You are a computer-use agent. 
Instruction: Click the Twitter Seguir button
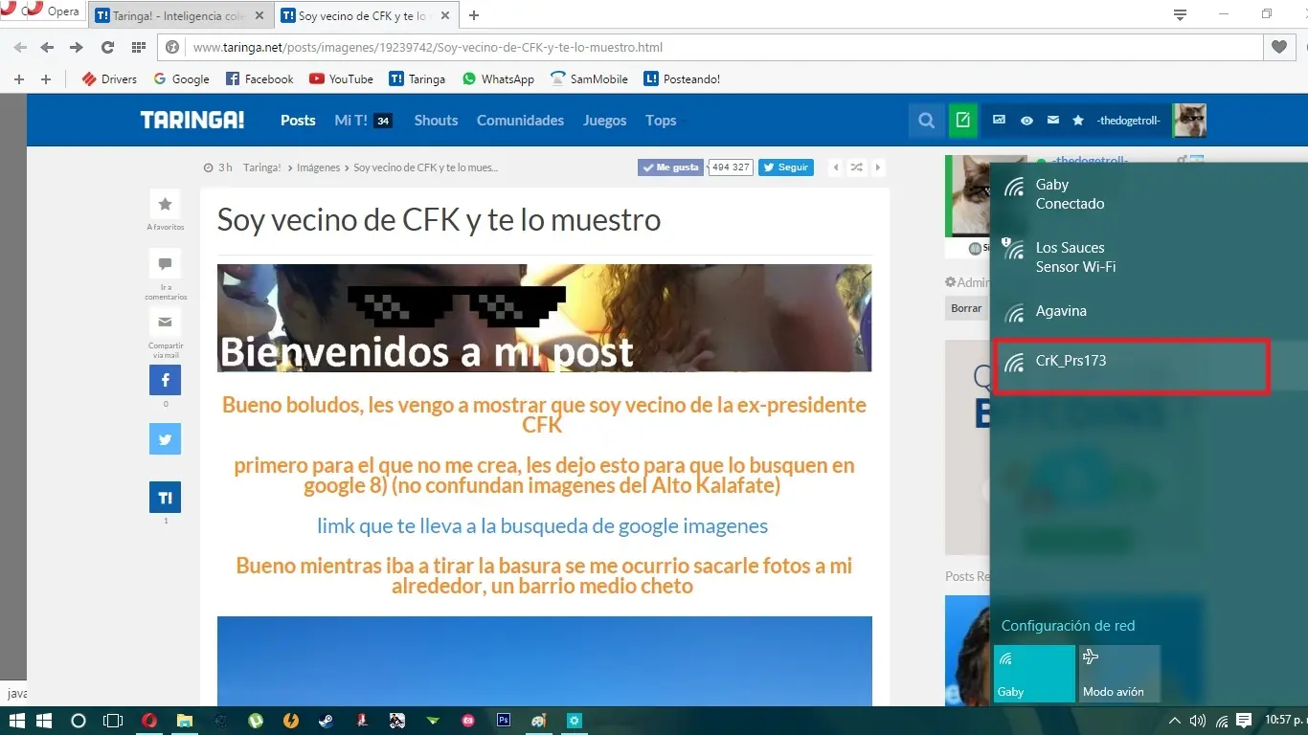(785, 167)
